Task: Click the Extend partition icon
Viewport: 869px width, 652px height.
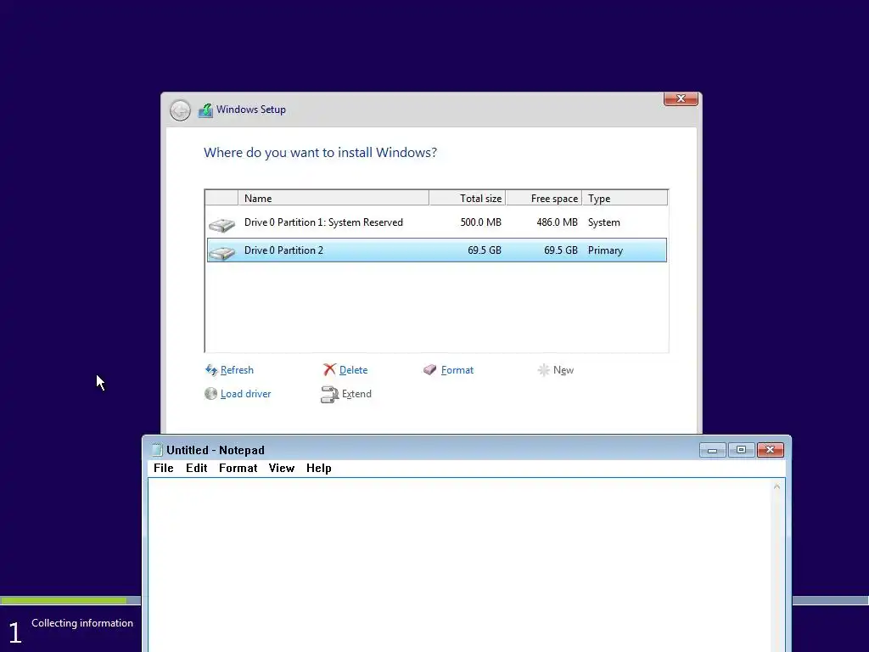Action: pyautogui.click(x=329, y=394)
